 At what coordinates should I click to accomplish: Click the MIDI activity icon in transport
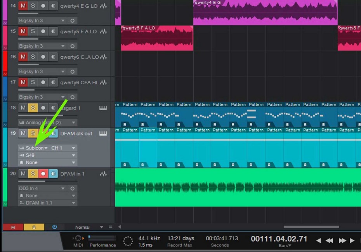(78, 238)
